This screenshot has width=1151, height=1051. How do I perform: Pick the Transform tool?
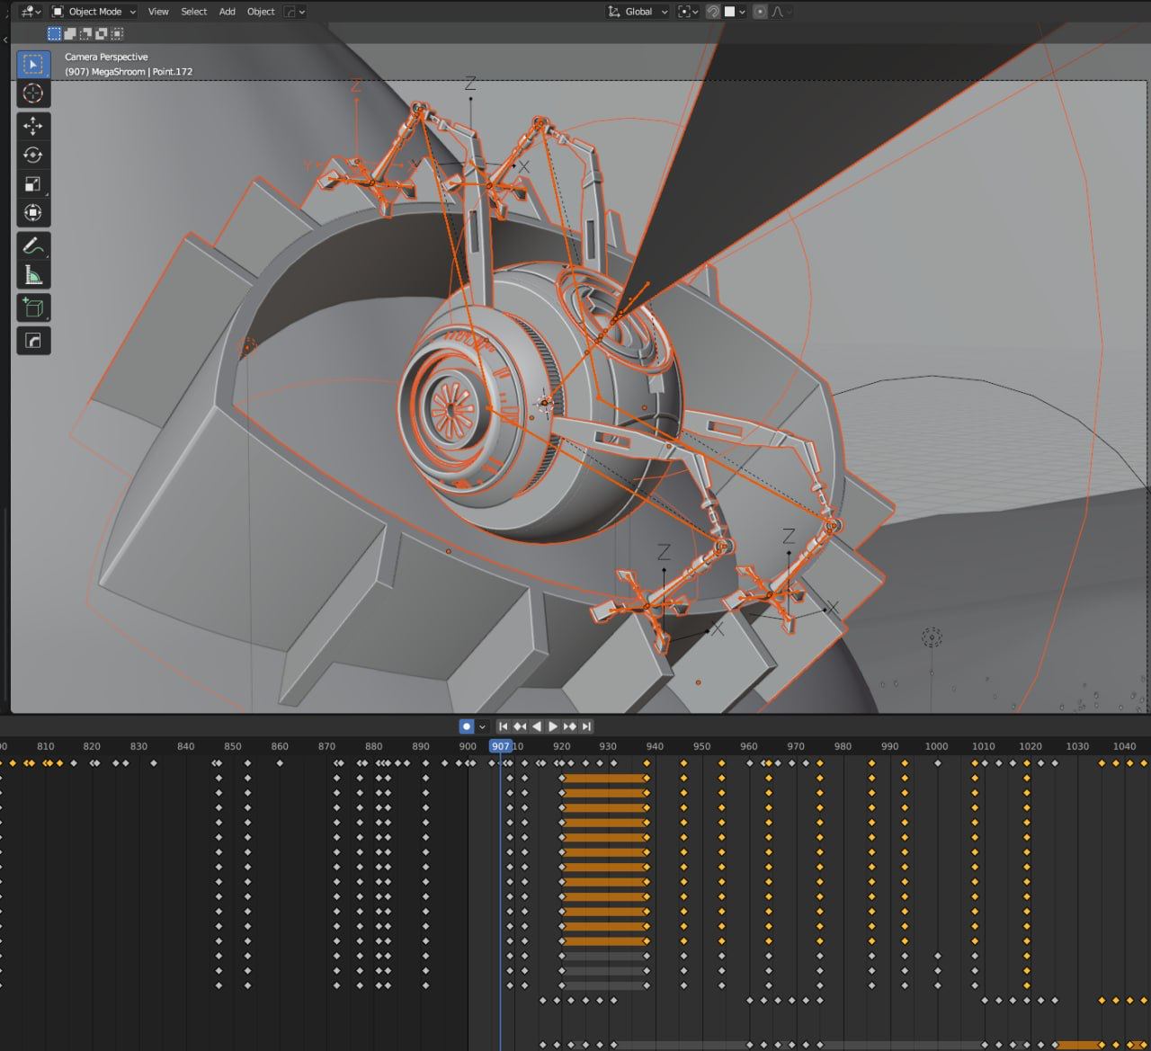32,213
